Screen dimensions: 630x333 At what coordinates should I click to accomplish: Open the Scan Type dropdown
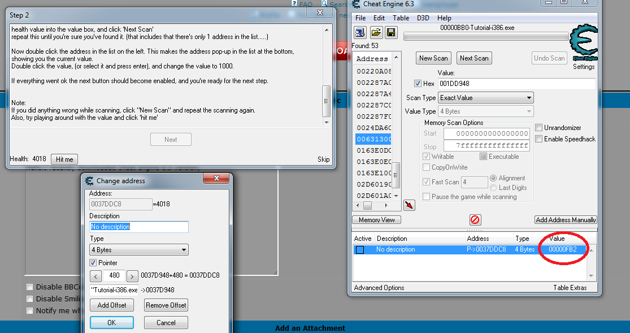pyautogui.click(x=486, y=98)
